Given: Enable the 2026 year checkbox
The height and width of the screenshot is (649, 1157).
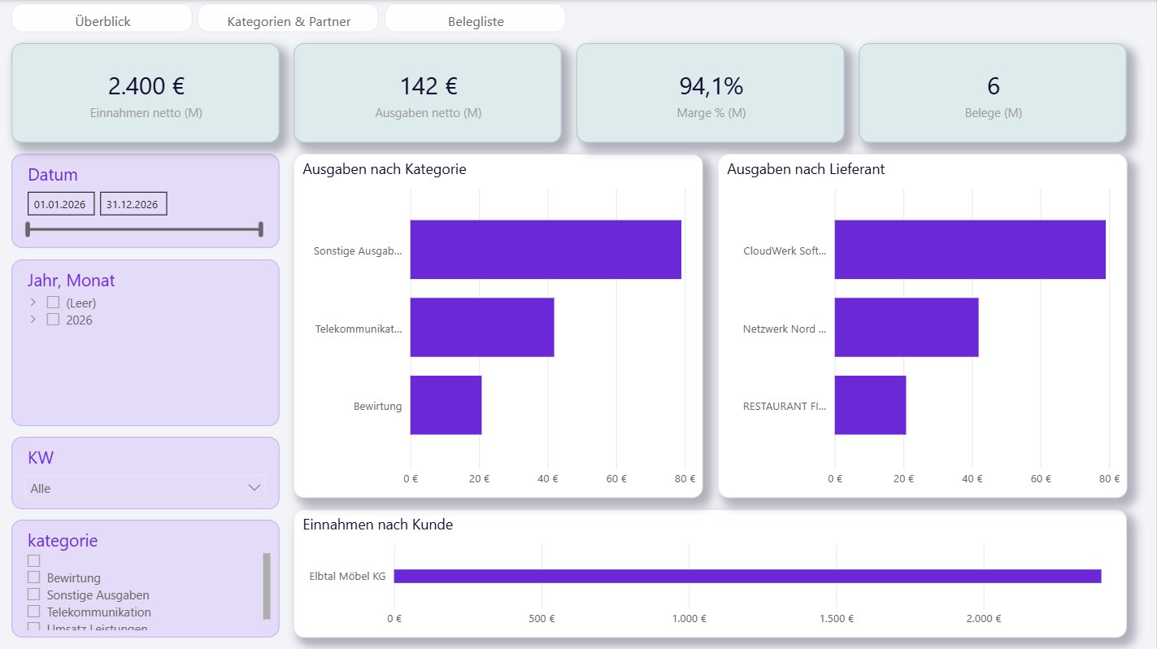Looking at the screenshot, I should click(x=53, y=320).
